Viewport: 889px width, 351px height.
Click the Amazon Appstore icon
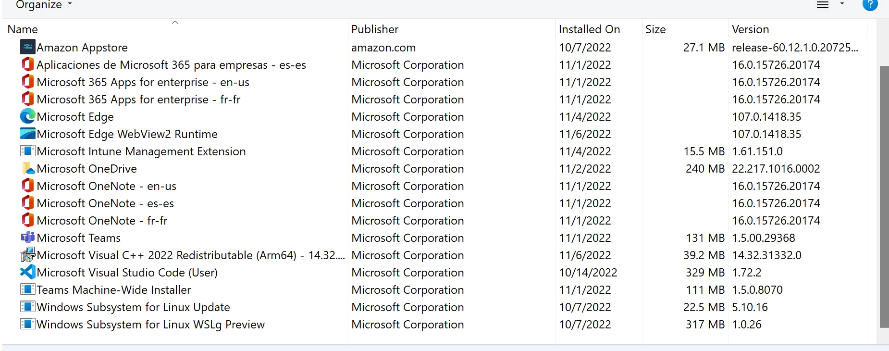[x=28, y=47]
